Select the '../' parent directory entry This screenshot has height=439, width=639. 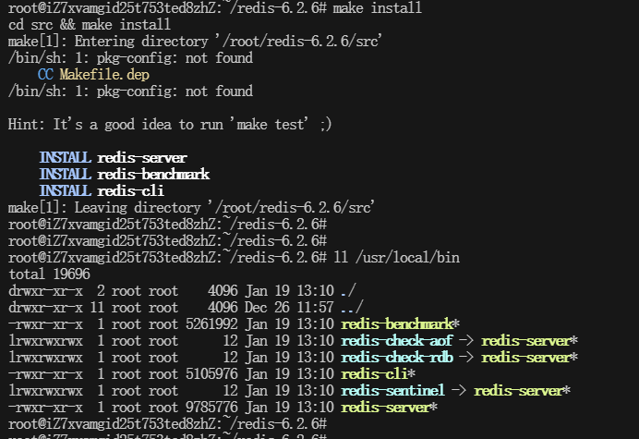coord(352,308)
